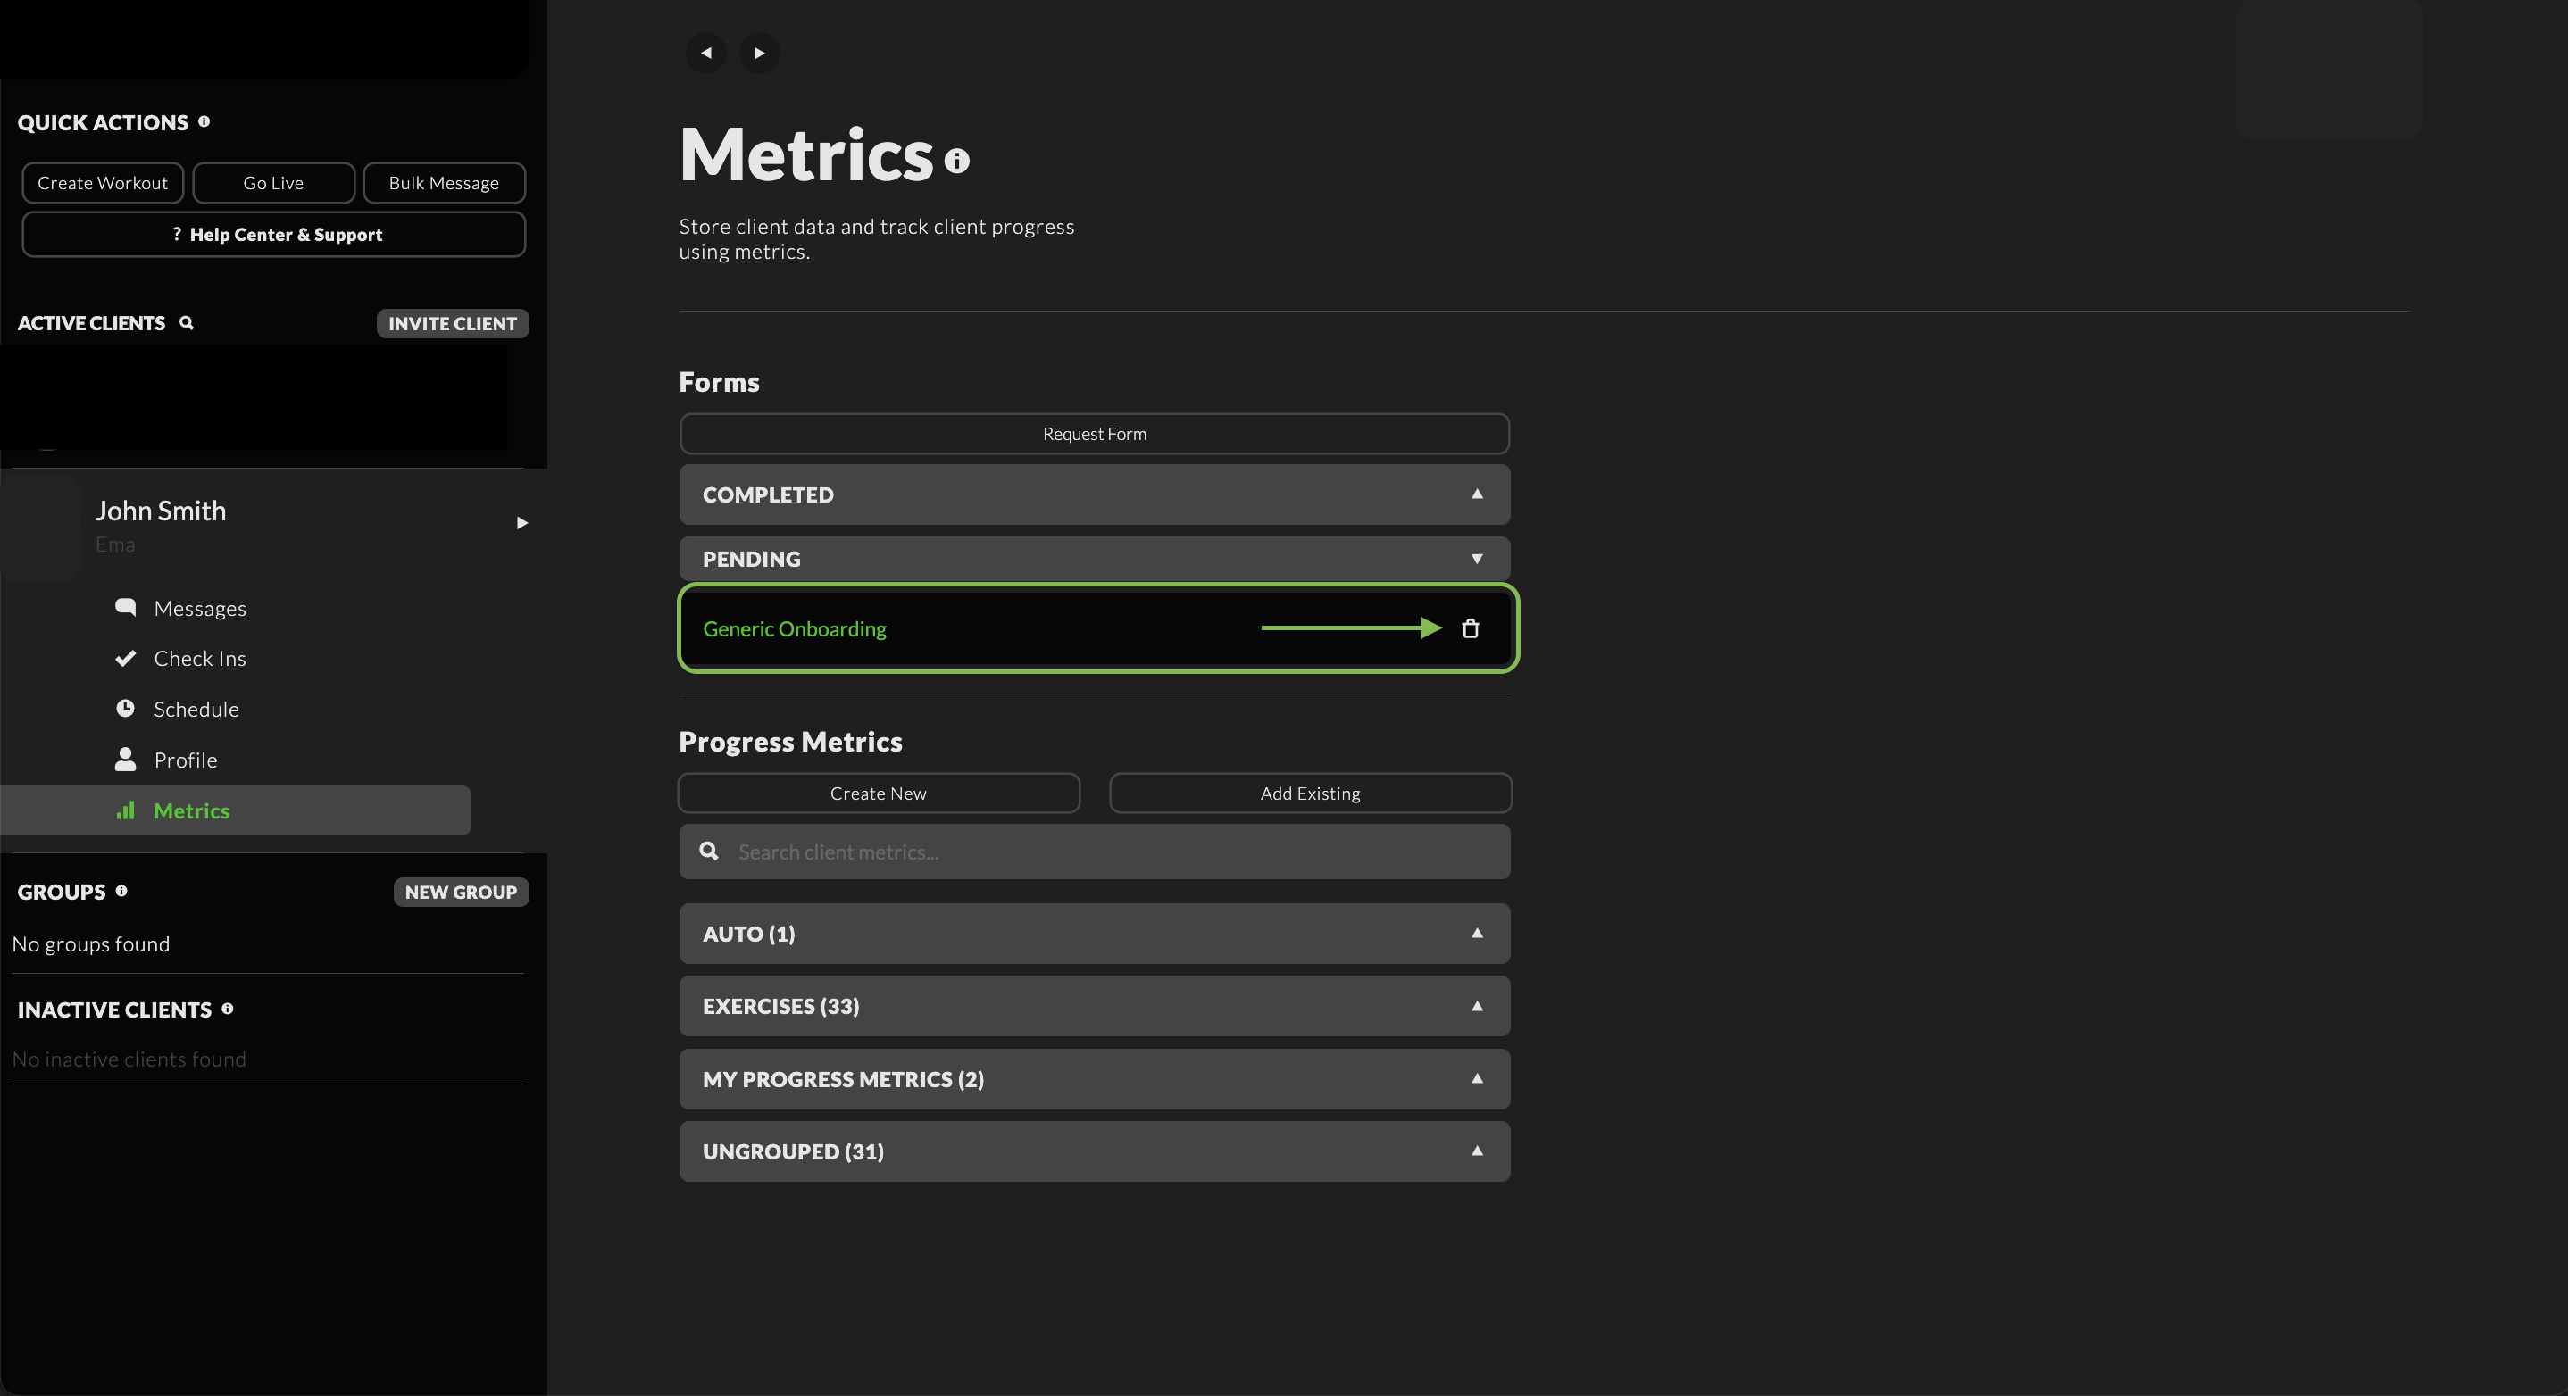Expand the Completed forms section
Viewport: 2568px width, 1396px height.
pyautogui.click(x=1476, y=494)
